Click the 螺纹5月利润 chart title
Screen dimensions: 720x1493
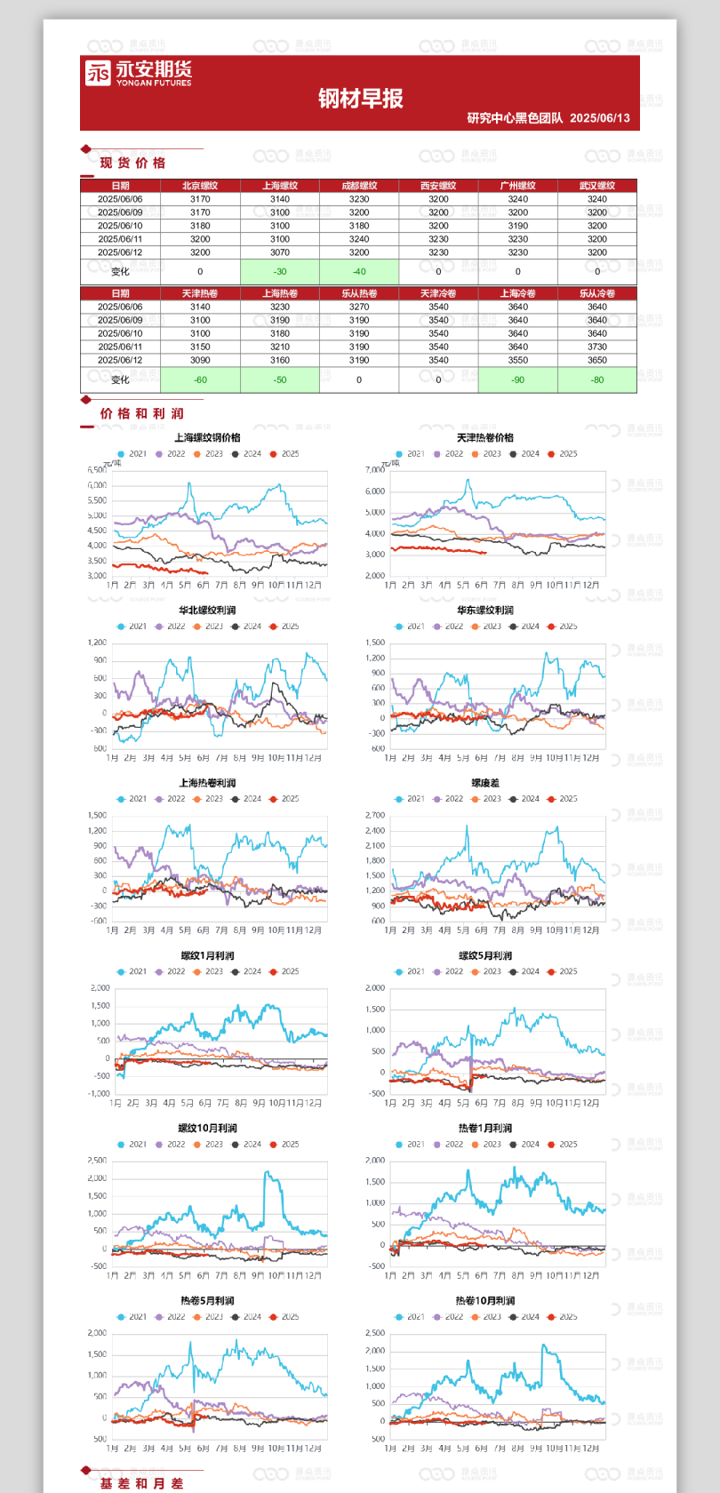click(485, 956)
